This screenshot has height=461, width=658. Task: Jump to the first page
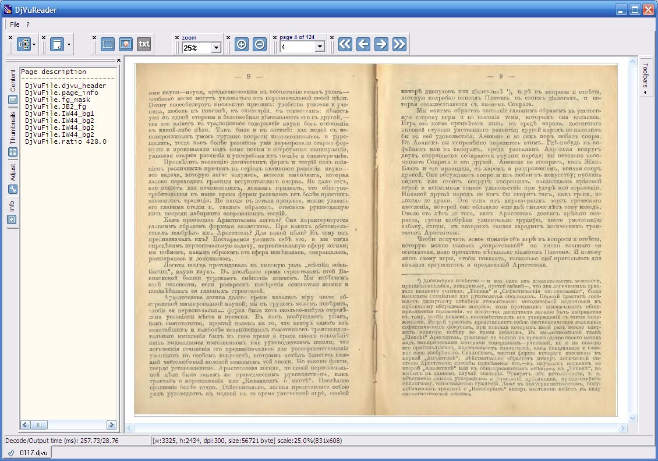pos(345,44)
